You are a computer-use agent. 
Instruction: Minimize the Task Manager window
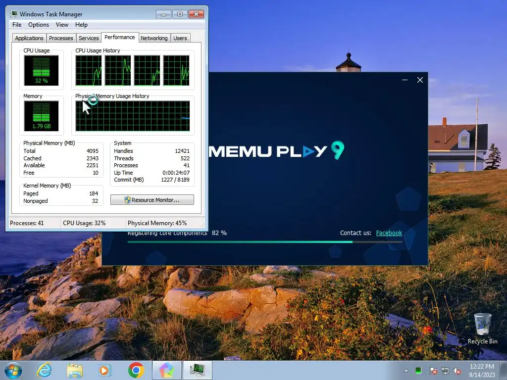[x=164, y=14]
